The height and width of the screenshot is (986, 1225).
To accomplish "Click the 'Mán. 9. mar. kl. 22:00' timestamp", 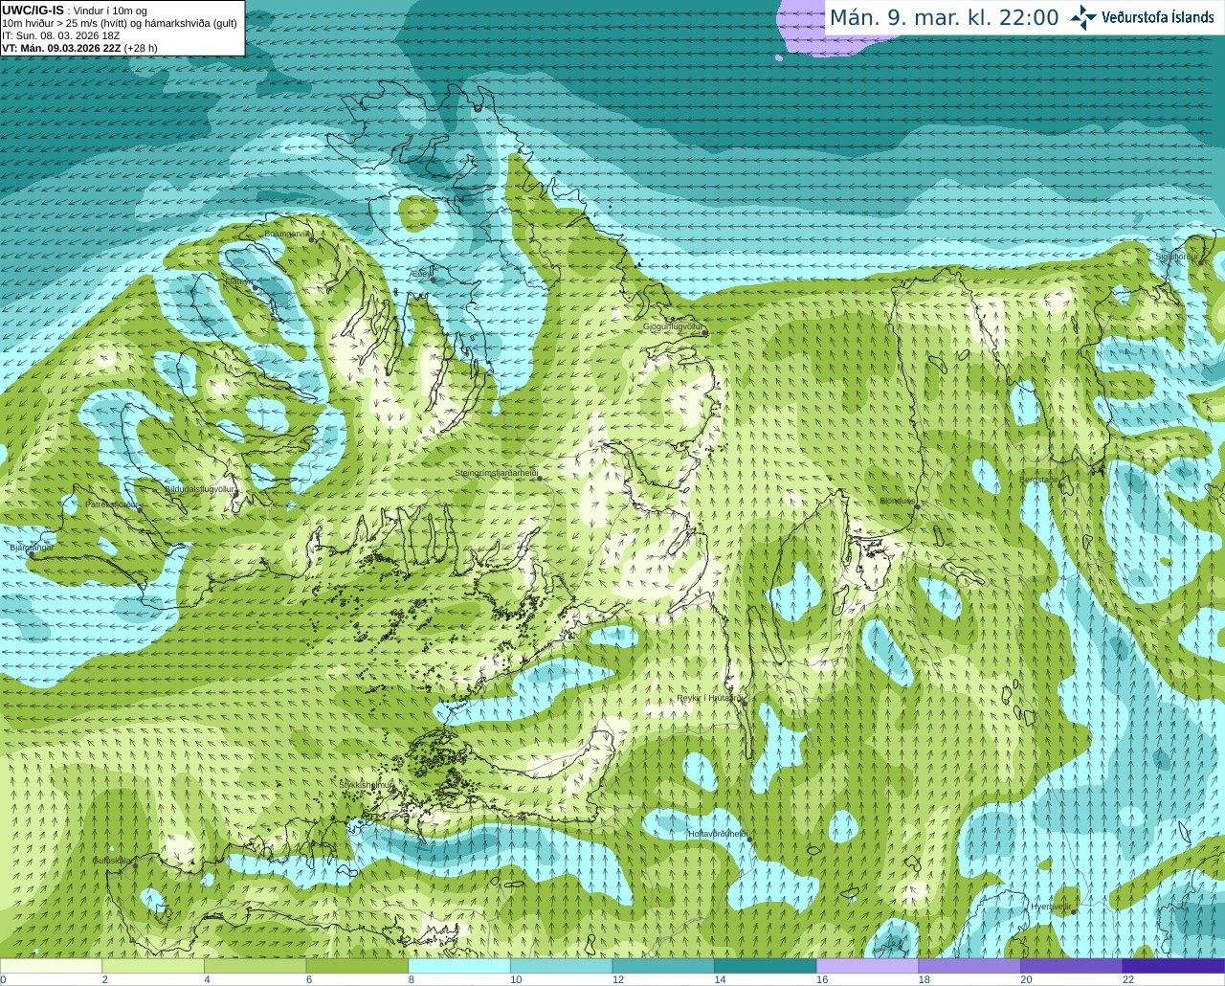I will tap(944, 18).
